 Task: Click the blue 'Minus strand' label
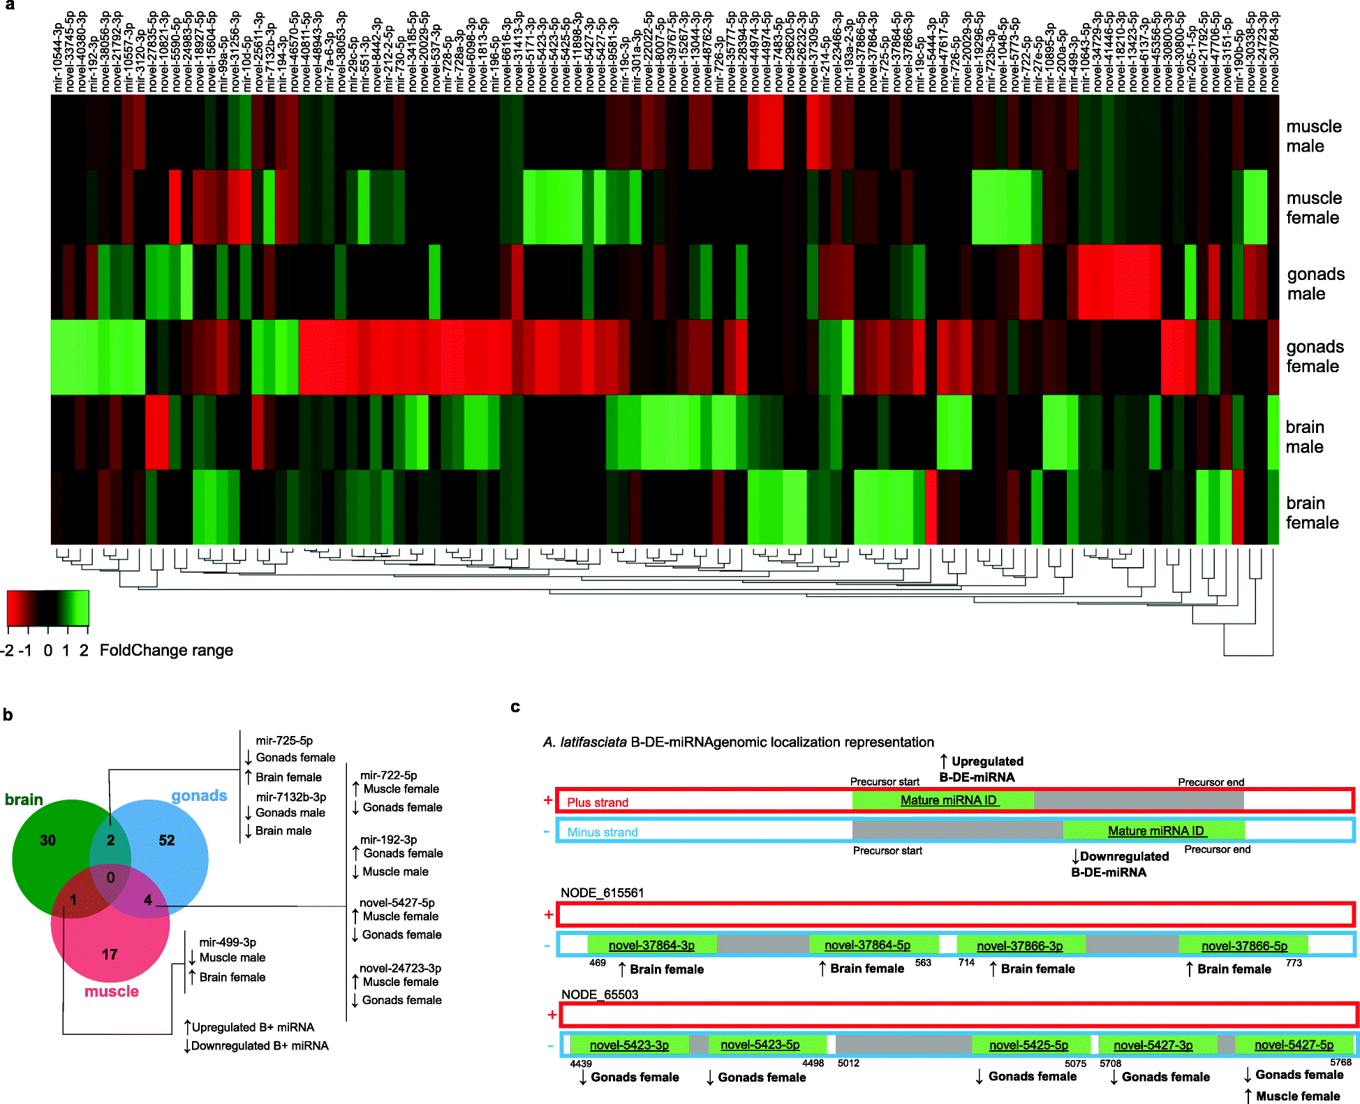pos(603,832)
